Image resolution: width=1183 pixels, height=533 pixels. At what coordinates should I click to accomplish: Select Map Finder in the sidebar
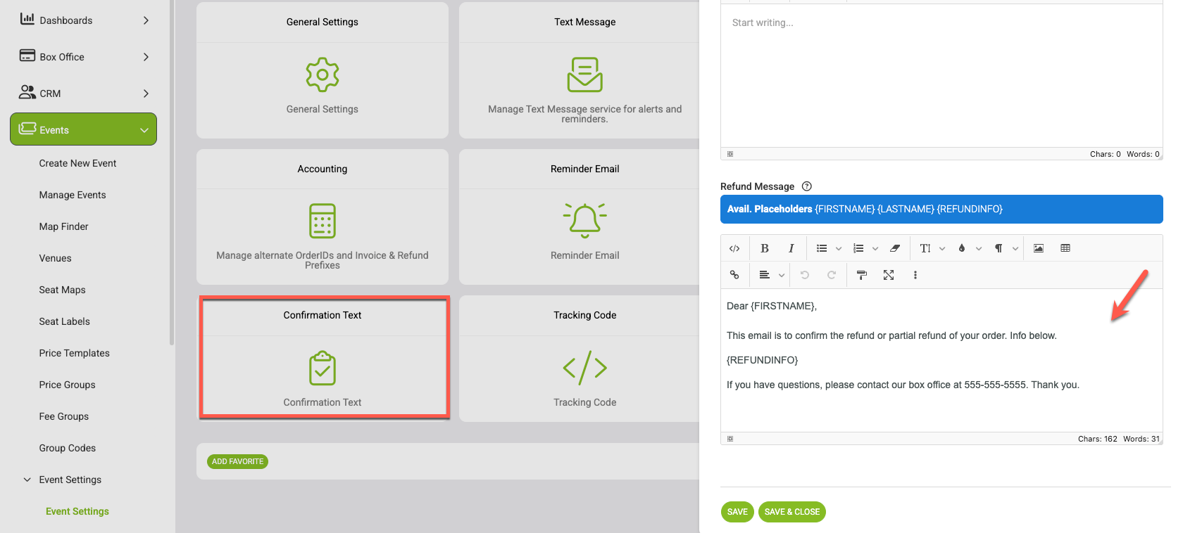click(63, 226)
